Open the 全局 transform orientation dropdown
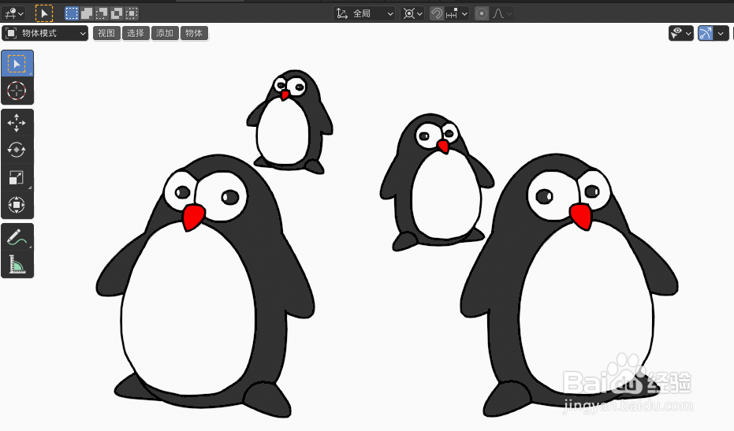734x431 pixels. click(x=364, y=13)
